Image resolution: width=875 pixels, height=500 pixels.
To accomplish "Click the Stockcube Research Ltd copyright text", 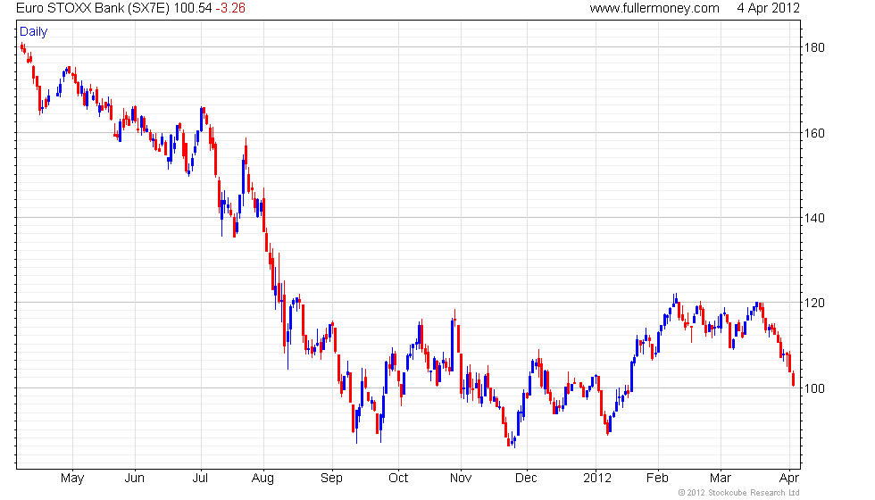I will pos(739,493).
